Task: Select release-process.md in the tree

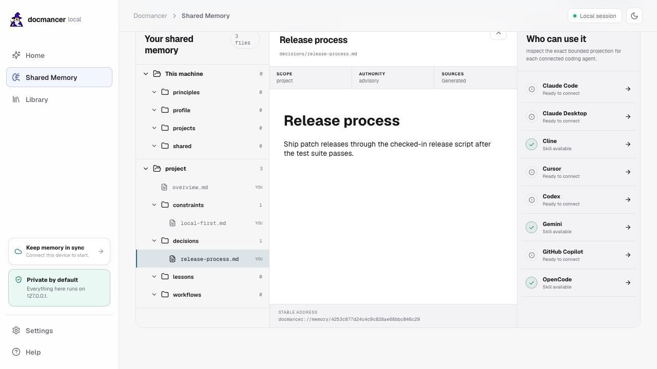Action: tap(202, 259)
